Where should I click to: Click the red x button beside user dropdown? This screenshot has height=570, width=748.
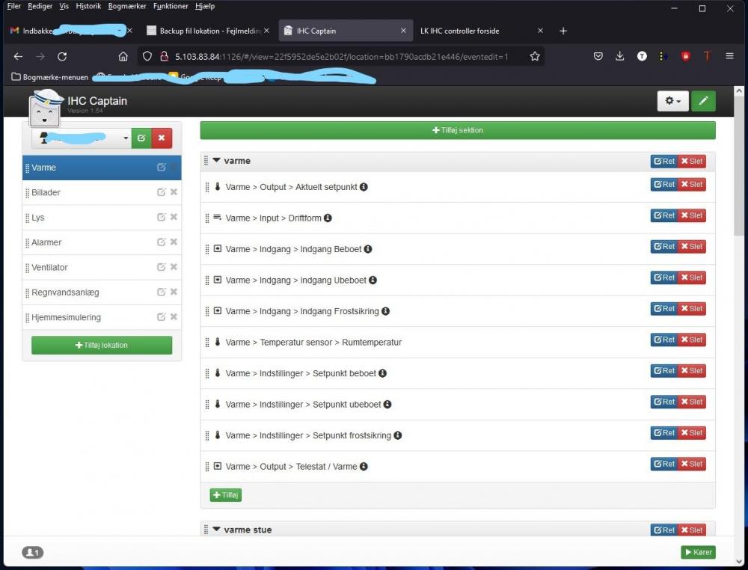click(162, 138)
